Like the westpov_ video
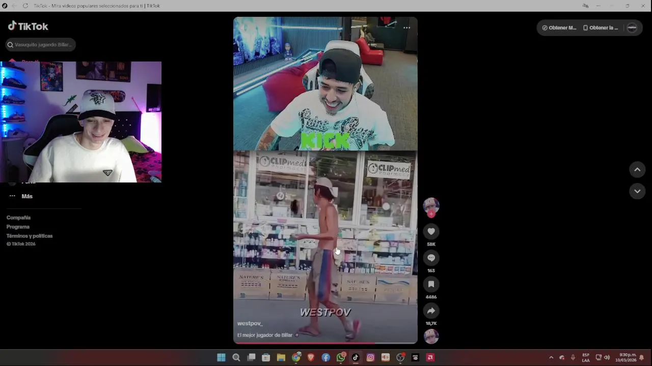Image resolution: width=652 pixels, height=366 pixels. coord(431,231)
